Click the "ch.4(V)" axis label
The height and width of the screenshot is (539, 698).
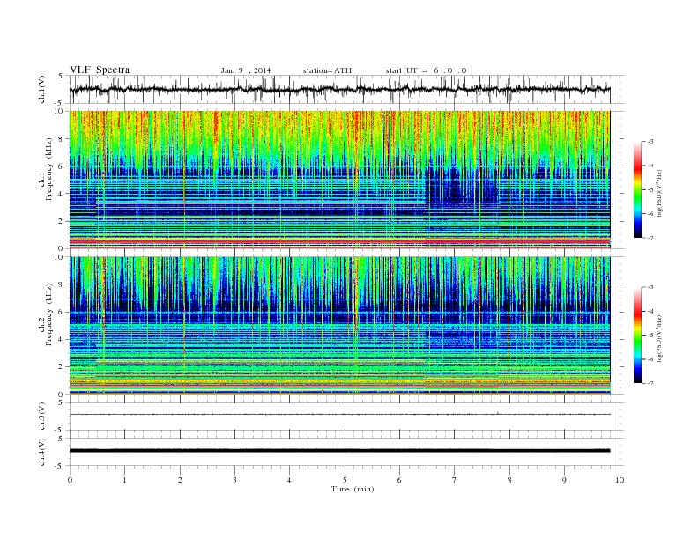pos(42,452)
